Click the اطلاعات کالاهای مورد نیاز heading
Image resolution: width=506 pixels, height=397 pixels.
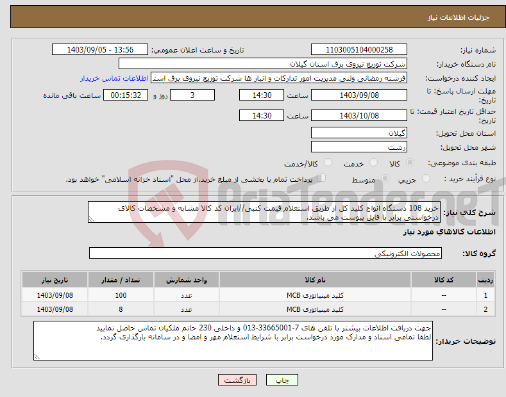[449, 232]
